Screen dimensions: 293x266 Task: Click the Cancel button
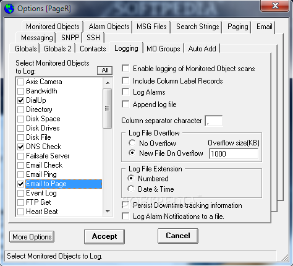tap(178, 236)
